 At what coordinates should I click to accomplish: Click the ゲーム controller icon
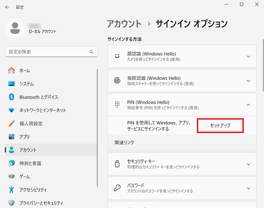(12, 176)
